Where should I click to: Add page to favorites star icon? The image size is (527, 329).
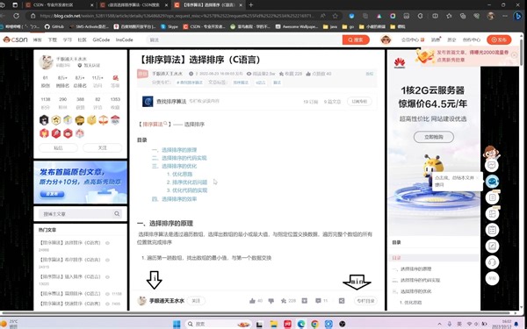336,16
